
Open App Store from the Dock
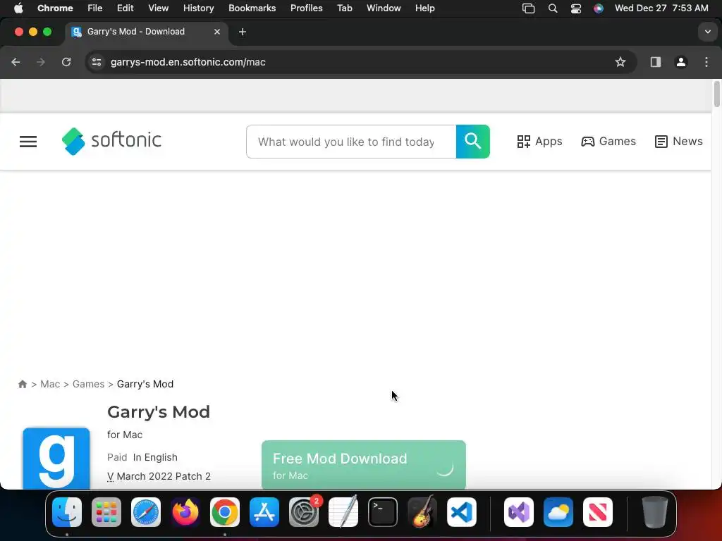point(264,512)
